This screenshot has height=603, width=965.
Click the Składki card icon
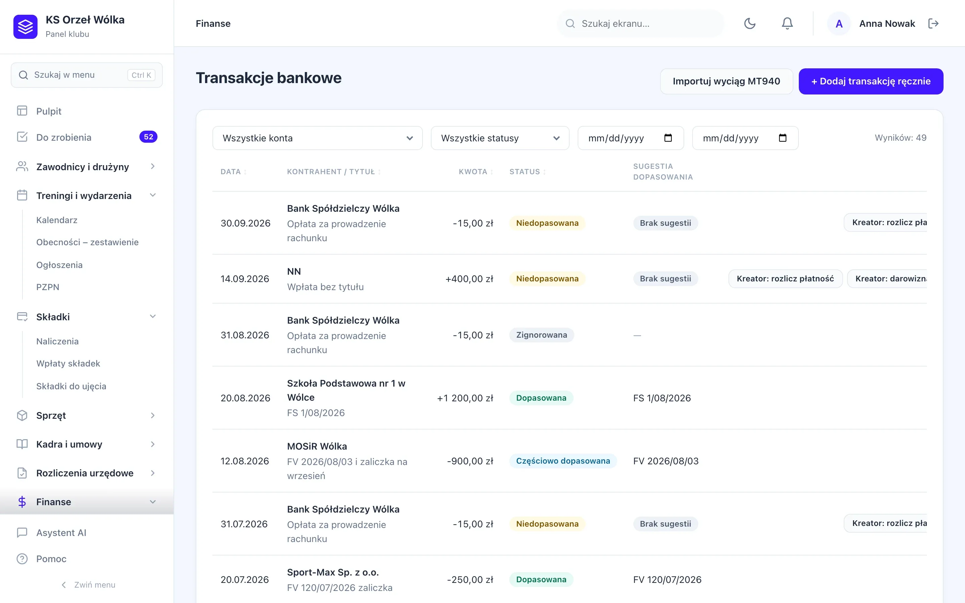coord(22,317)
